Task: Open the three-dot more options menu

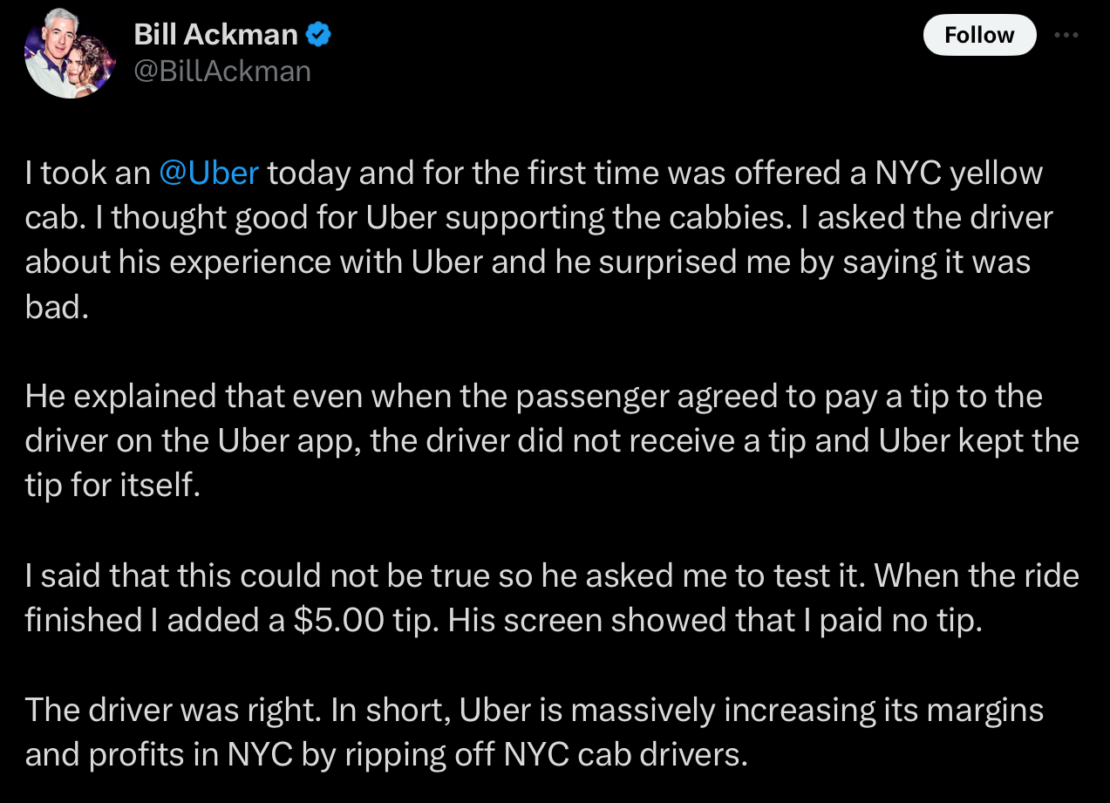Action: pyautogui.click(x=1066, y=35)
